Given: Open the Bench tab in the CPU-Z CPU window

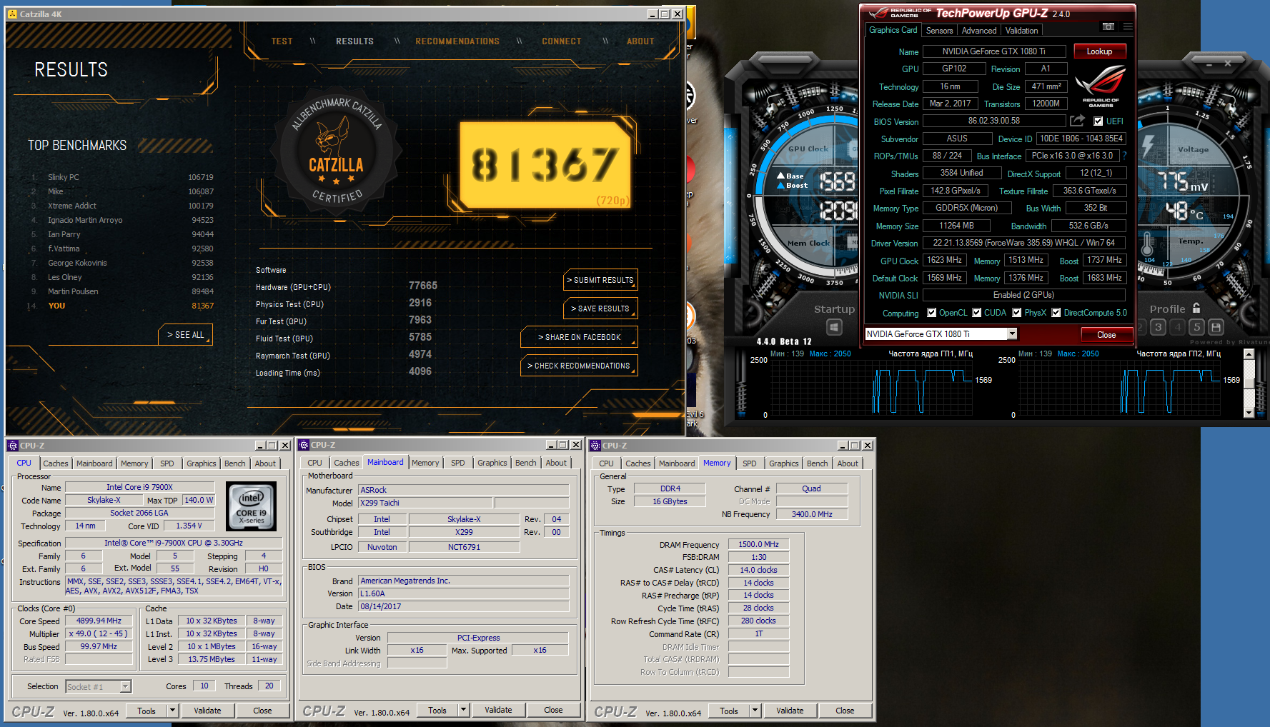Looking at the screenshot, I should [x=234, y=463].
